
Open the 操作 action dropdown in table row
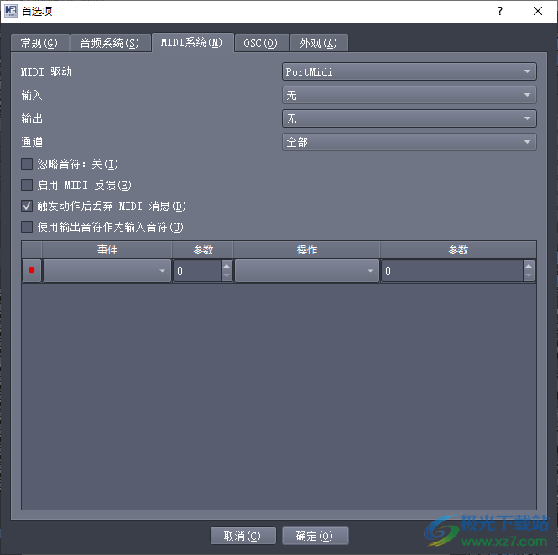coord(307,270)
